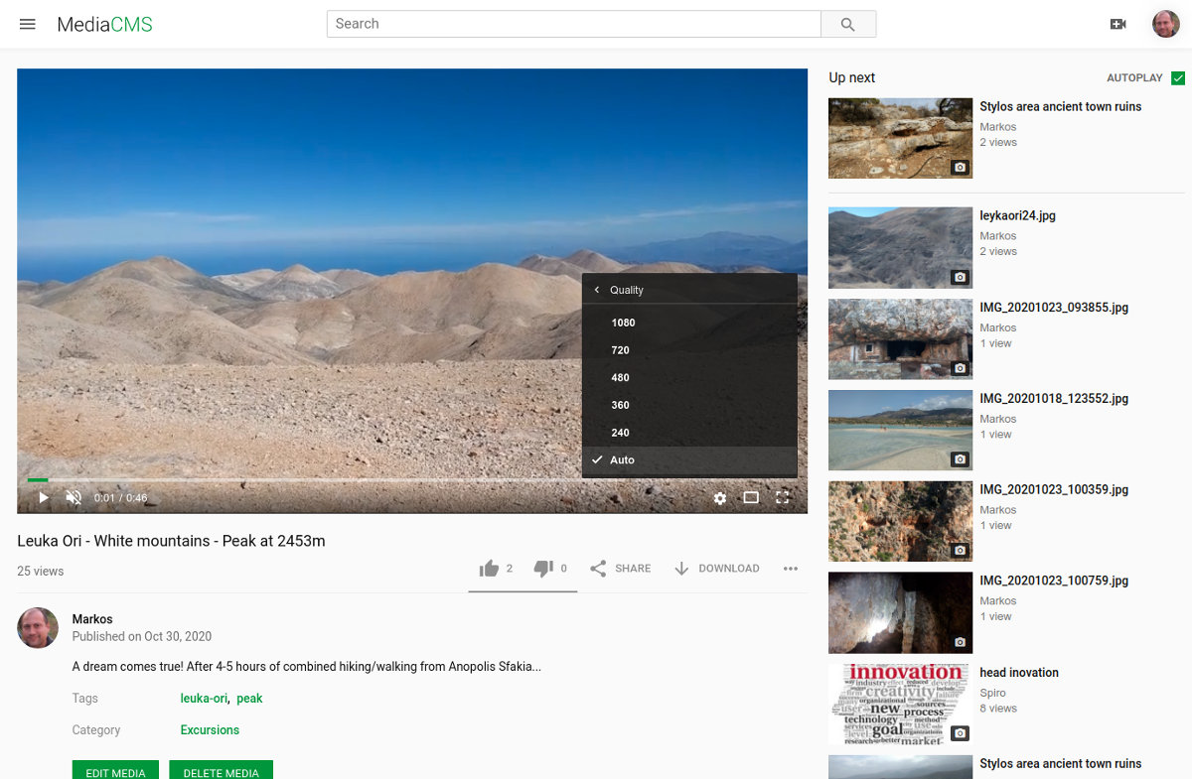
Task: Click the upload media camera icon
Action: [1117, 24]
